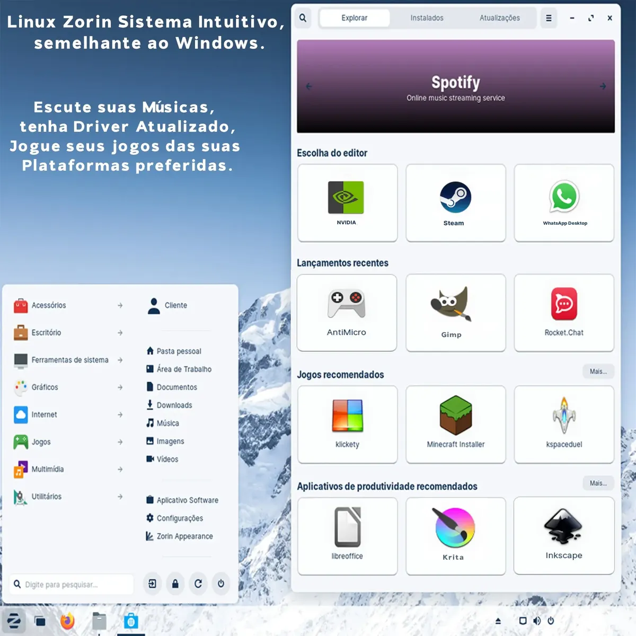
Task: Expand the Utilitários category
Action: pos(68,497)
